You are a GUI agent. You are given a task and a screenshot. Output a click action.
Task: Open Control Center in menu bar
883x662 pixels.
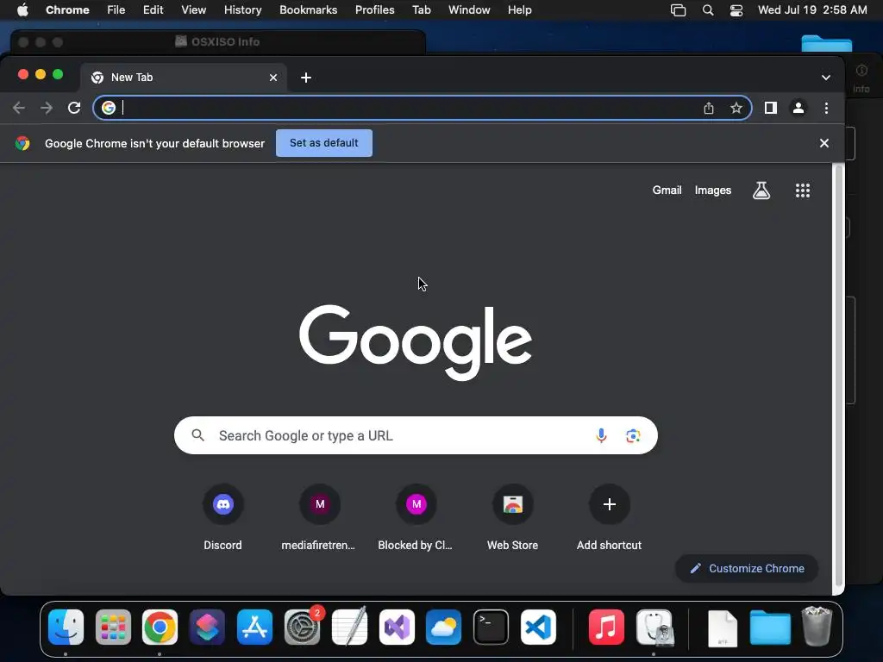[x=736, y=10]
